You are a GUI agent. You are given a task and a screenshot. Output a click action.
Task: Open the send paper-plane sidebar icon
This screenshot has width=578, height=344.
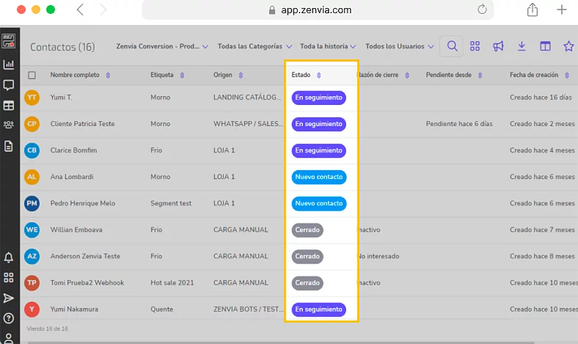point(8,298)
